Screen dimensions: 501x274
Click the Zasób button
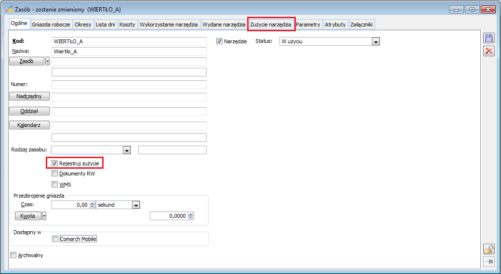pos(26,61)
